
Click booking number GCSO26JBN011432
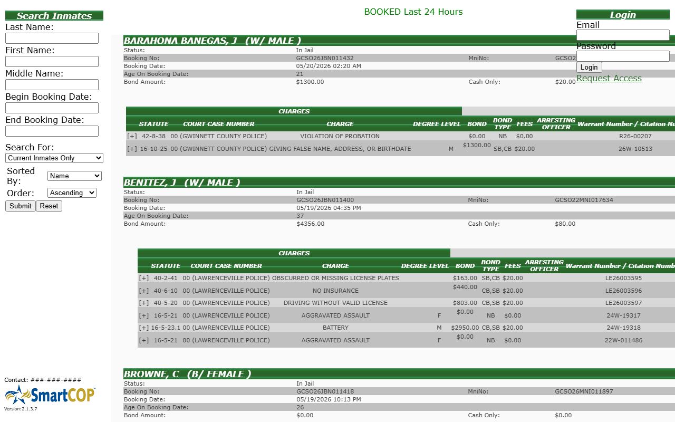tap(325, 58)
